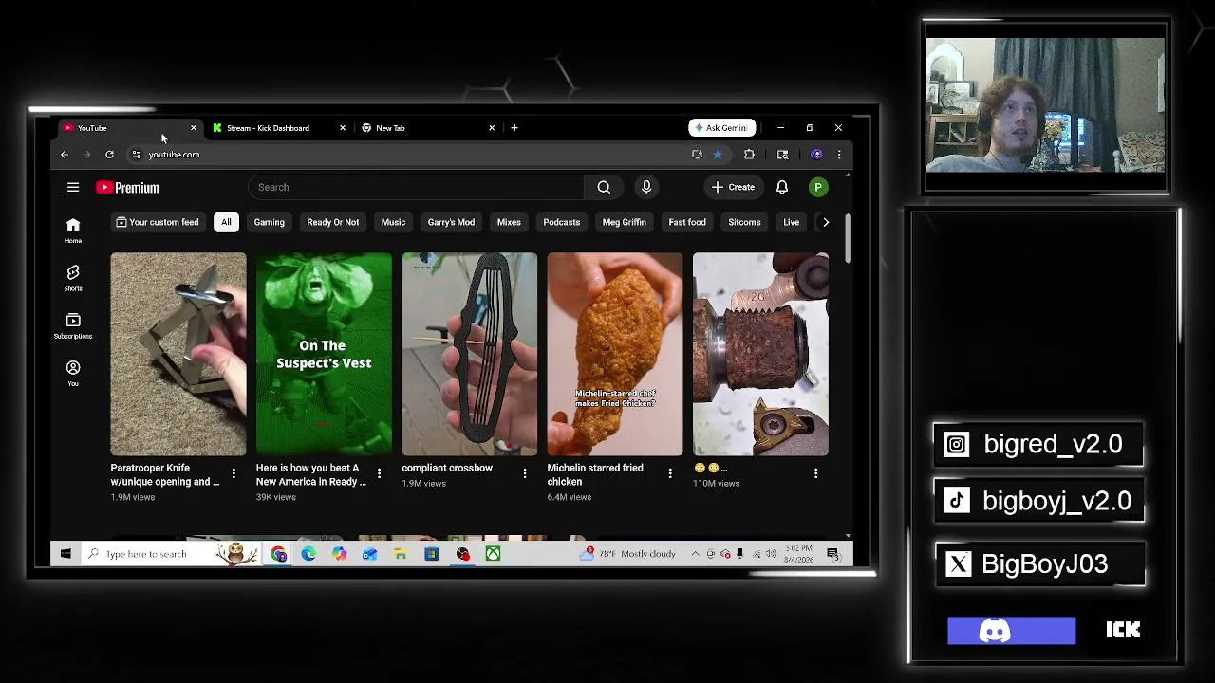The height and width of the screenshot is (683, 1215).
Task: Open Home in the YouTube sidebar
Action: click(x=73, y=230)
